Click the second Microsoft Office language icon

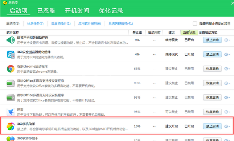tap(11, 98)
